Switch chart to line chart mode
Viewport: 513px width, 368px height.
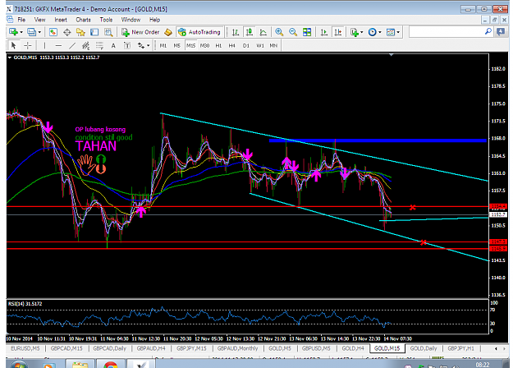pyautogui.click(x=263, y=32)
